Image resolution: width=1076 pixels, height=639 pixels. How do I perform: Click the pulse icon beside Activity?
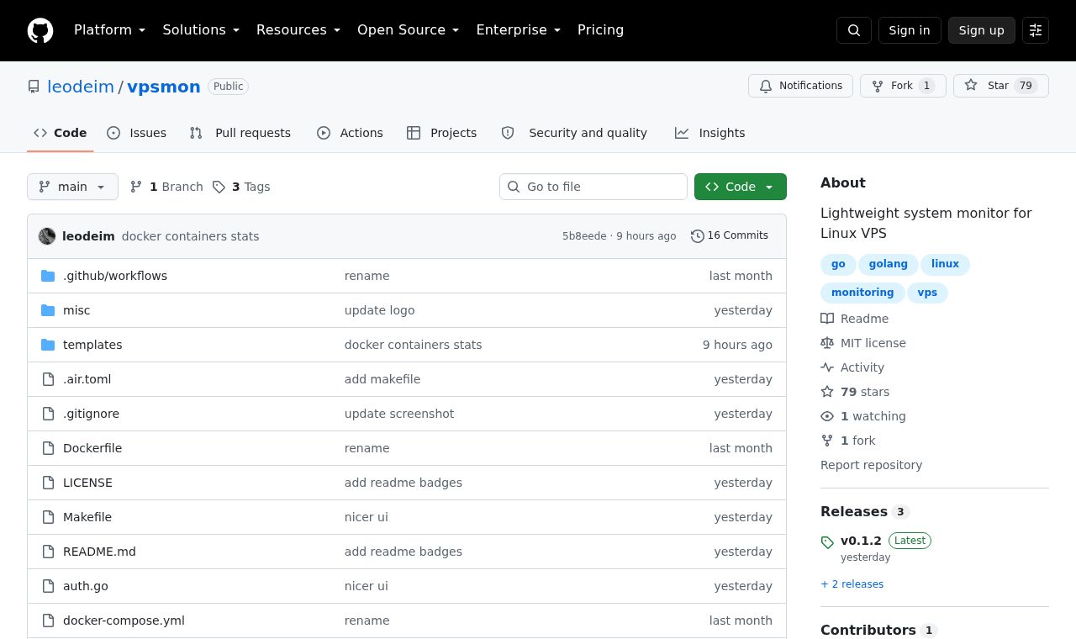pos(827,367)
